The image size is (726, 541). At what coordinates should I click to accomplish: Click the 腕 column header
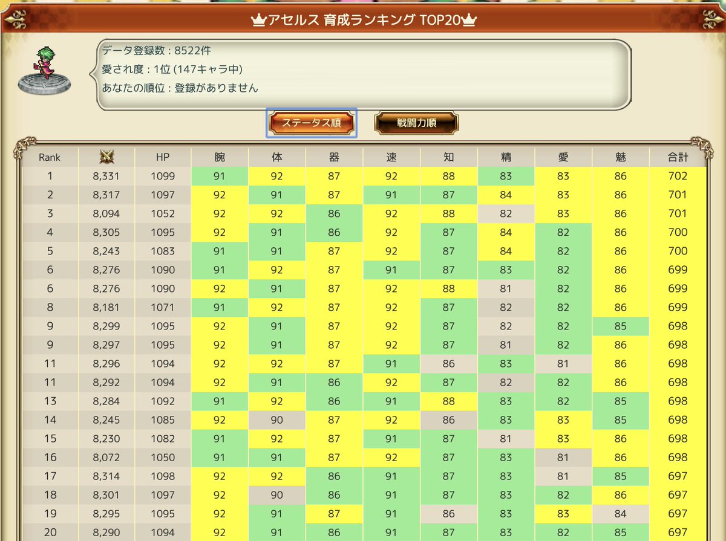[x=219, y=157]
